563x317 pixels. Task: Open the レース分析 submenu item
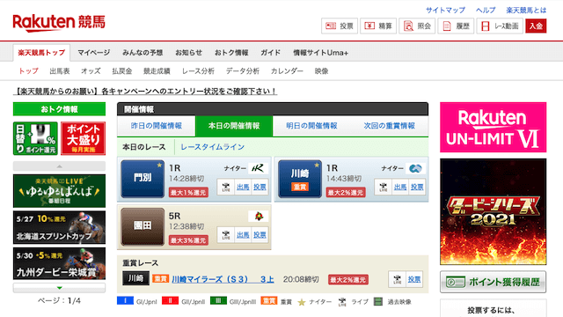tap(198, 70)
